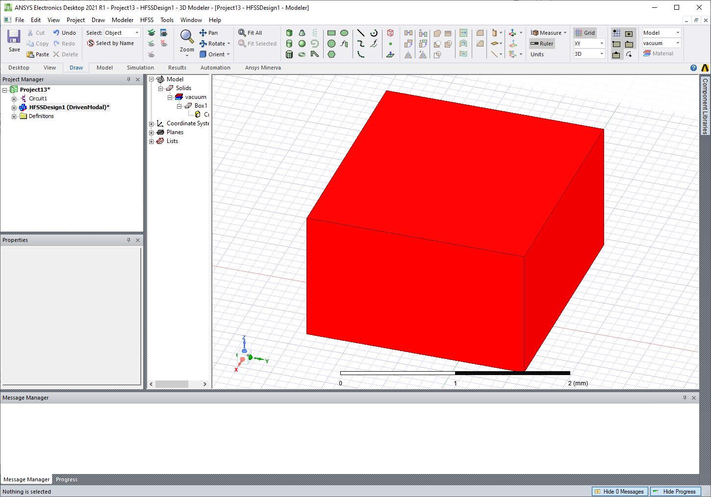
Task: Toggle the Ruler display
Action: pos(542,44)
